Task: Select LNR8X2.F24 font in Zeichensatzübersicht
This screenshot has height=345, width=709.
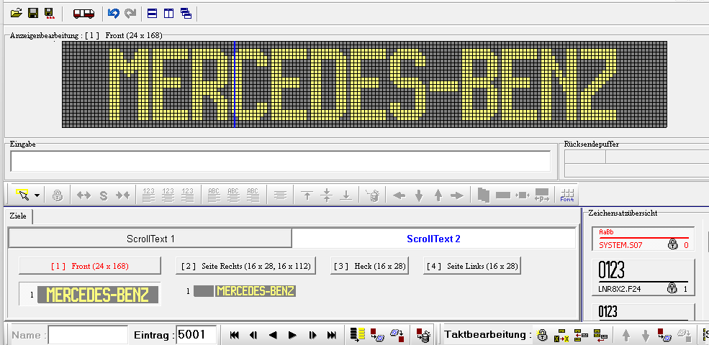Action: (643, 277)
